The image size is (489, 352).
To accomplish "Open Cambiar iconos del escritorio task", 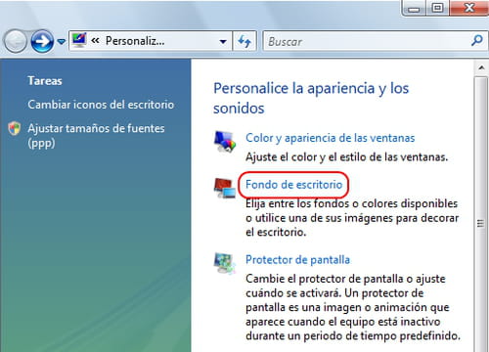I will (101, 105).
